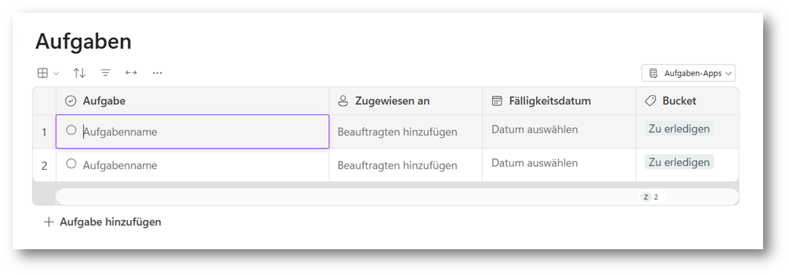Select the Fälligkeitsdatum column header
This screenshot has height=275, width=789.
point(550,101)
